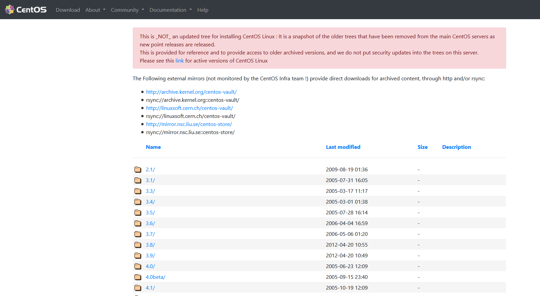Open linuxsoft.cern.ch centos-vault http mirror
Viewport: 540px width, 296px height.
190,108
